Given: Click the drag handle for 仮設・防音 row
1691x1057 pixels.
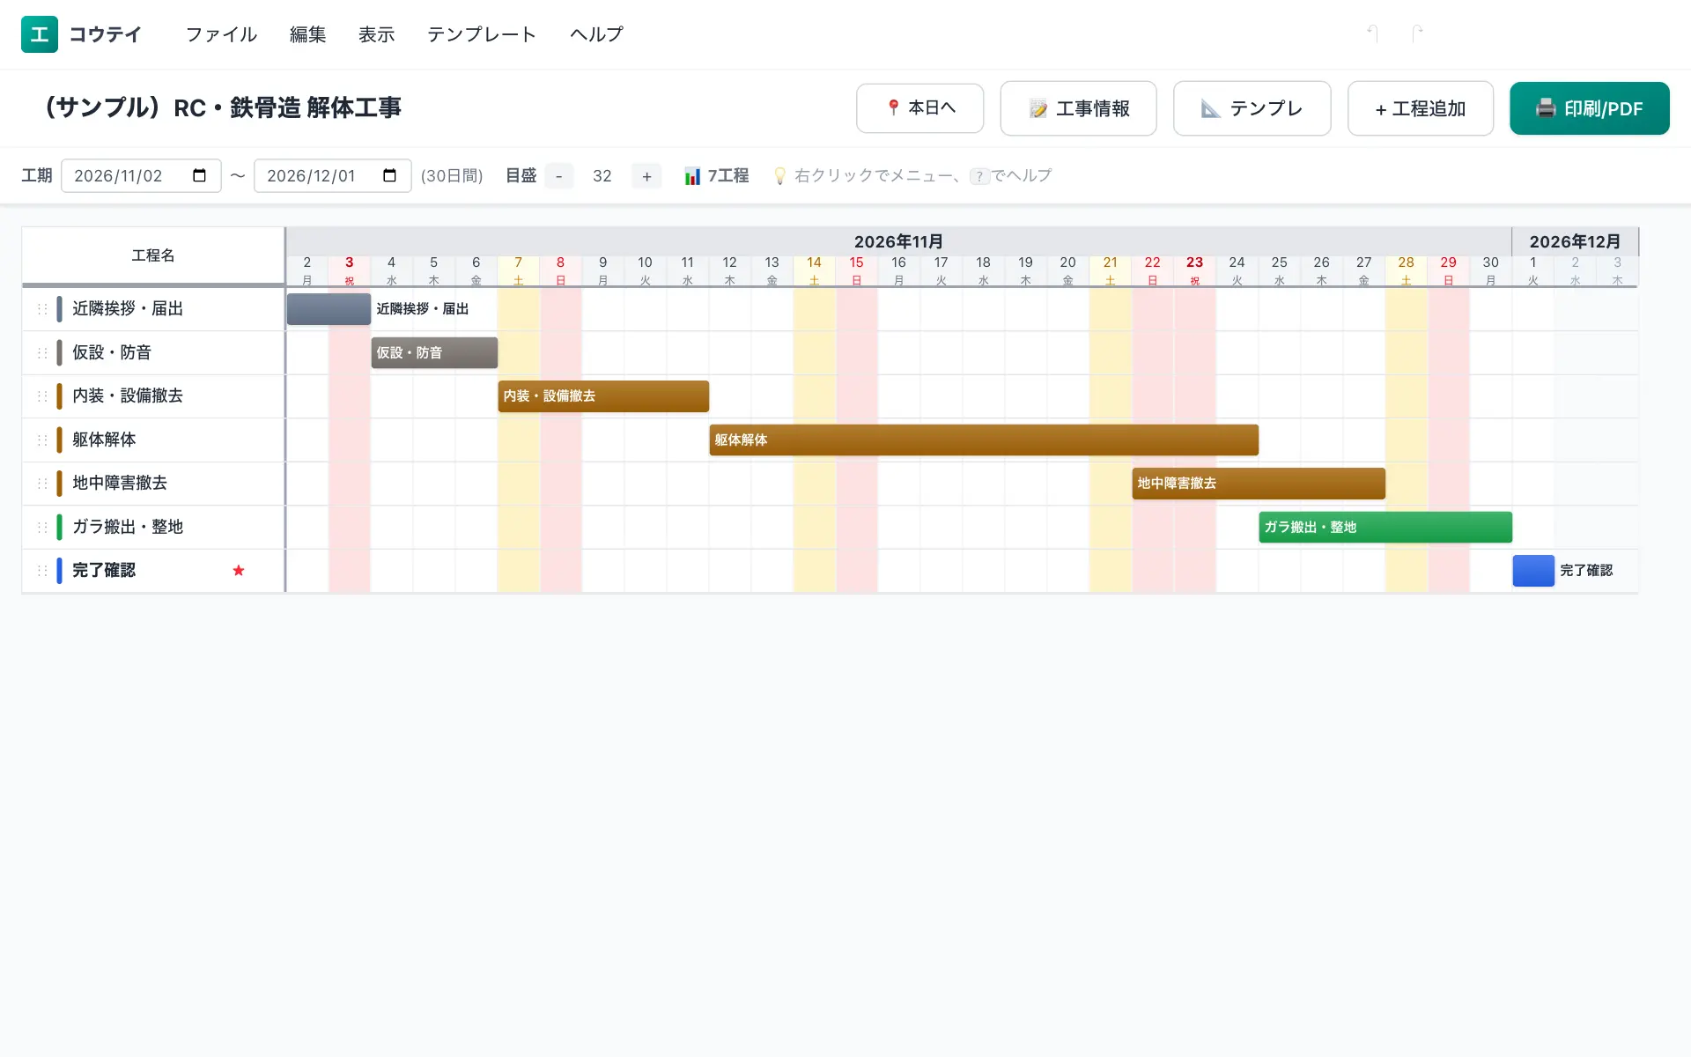Looking at the screenshot, I should click(x=42, y=352).
